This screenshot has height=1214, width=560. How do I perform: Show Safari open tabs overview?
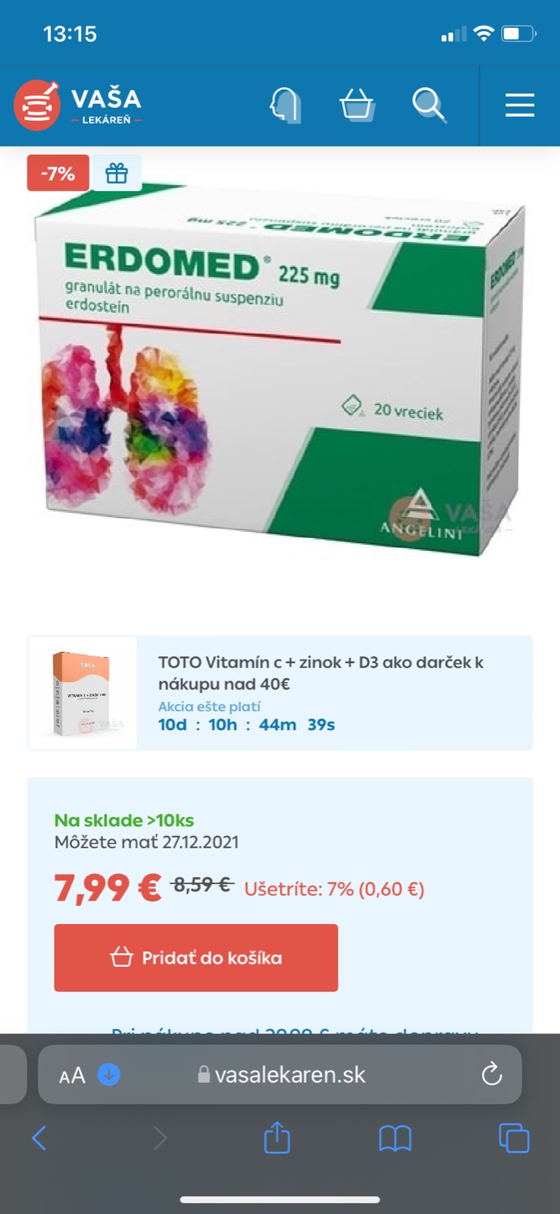pos(514,1138)
